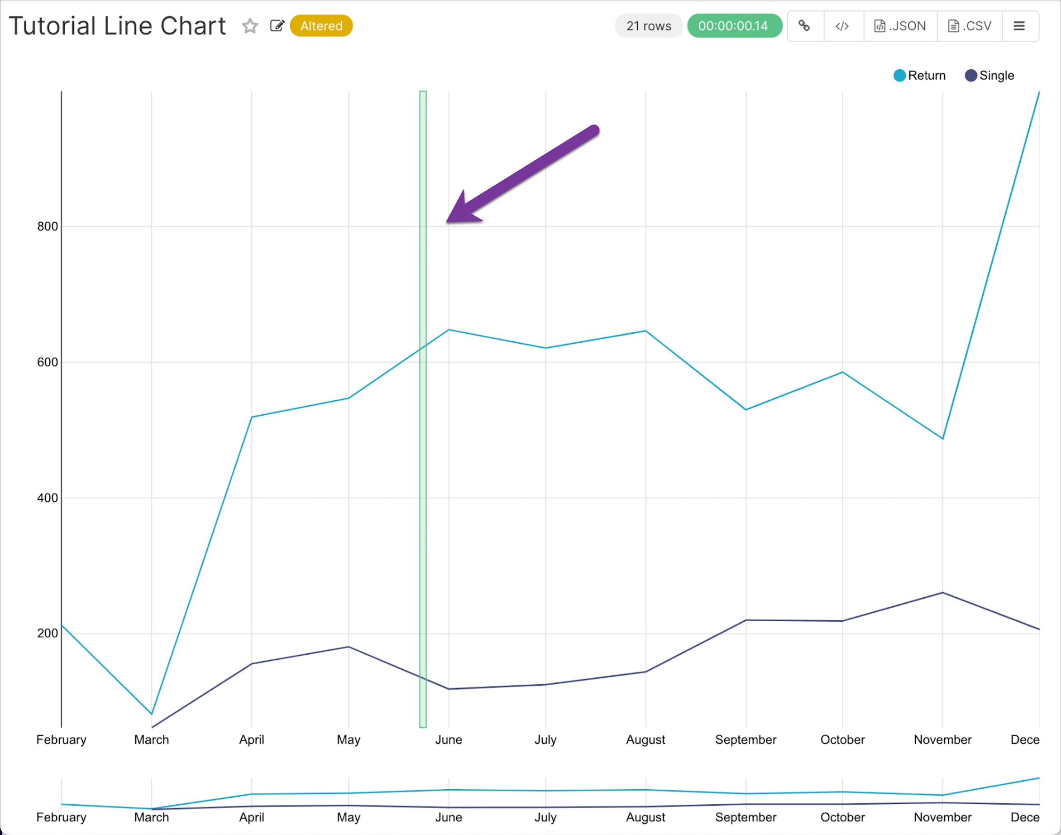Open the hamburger menu
This screenshot has width=1061, height=835.
pyautogui.click(x=1019, y=26)
